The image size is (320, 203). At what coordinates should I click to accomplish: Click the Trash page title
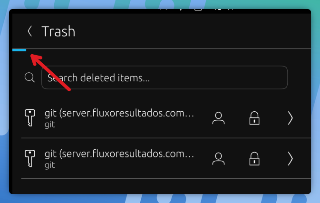pyautogui.click(x=58, y=31)
